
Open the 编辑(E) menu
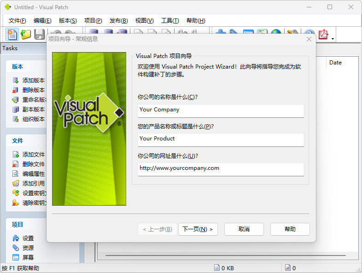42,21
